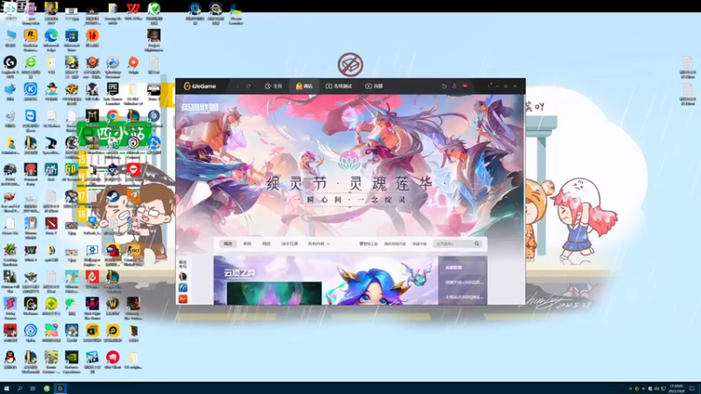The height and width of the screenshot is (394, 701).
Task: Click the taskbar search icon
Action: 19,388
